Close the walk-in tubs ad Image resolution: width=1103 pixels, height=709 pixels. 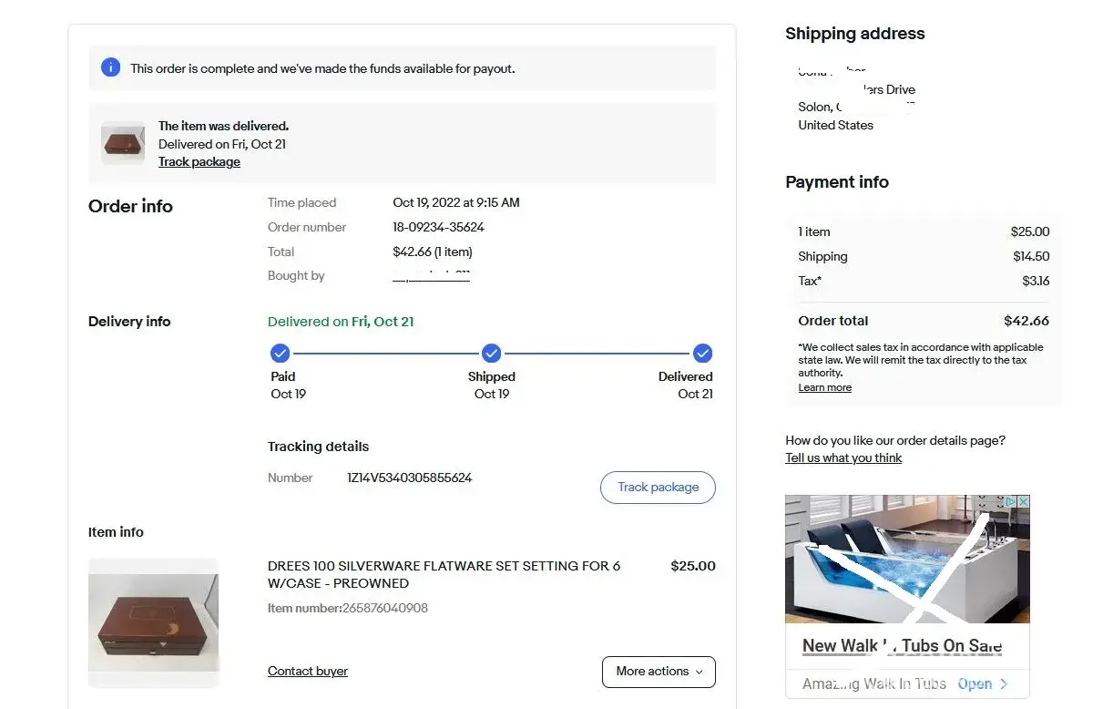[1023, 502]
